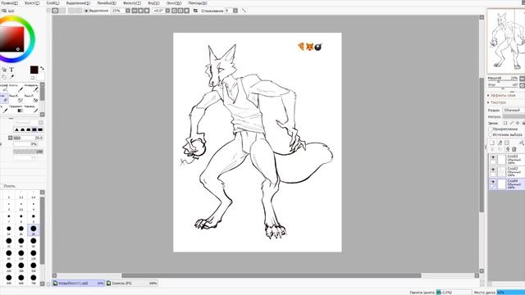Click the first toolbar button below Правка
The height and width of the screenshot is (295, 525).
click(55, 11)
